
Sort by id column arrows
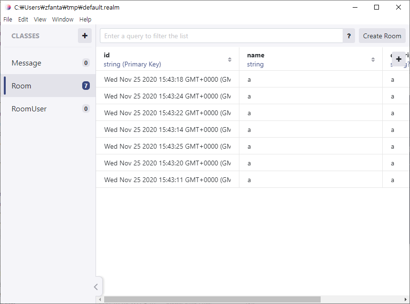point(229,60)
